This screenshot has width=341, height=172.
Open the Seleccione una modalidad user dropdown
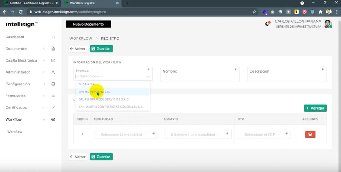pos(198,135)
